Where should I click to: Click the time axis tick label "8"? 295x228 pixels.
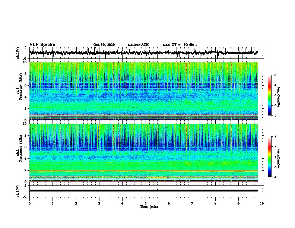[215, 203]
